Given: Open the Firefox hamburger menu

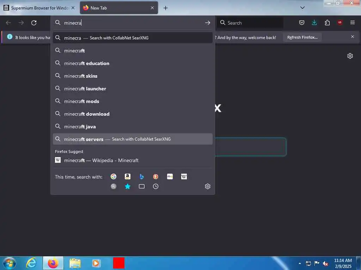Looking at the screenshot, I should (353, 22).
